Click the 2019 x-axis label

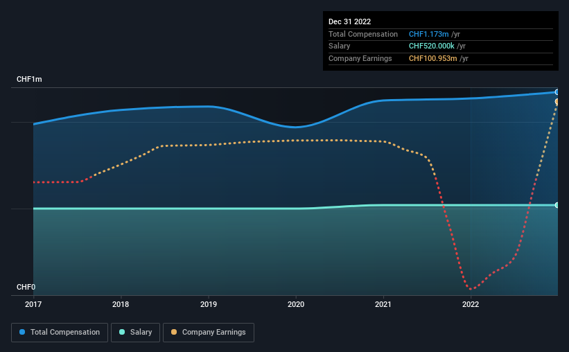209,304
